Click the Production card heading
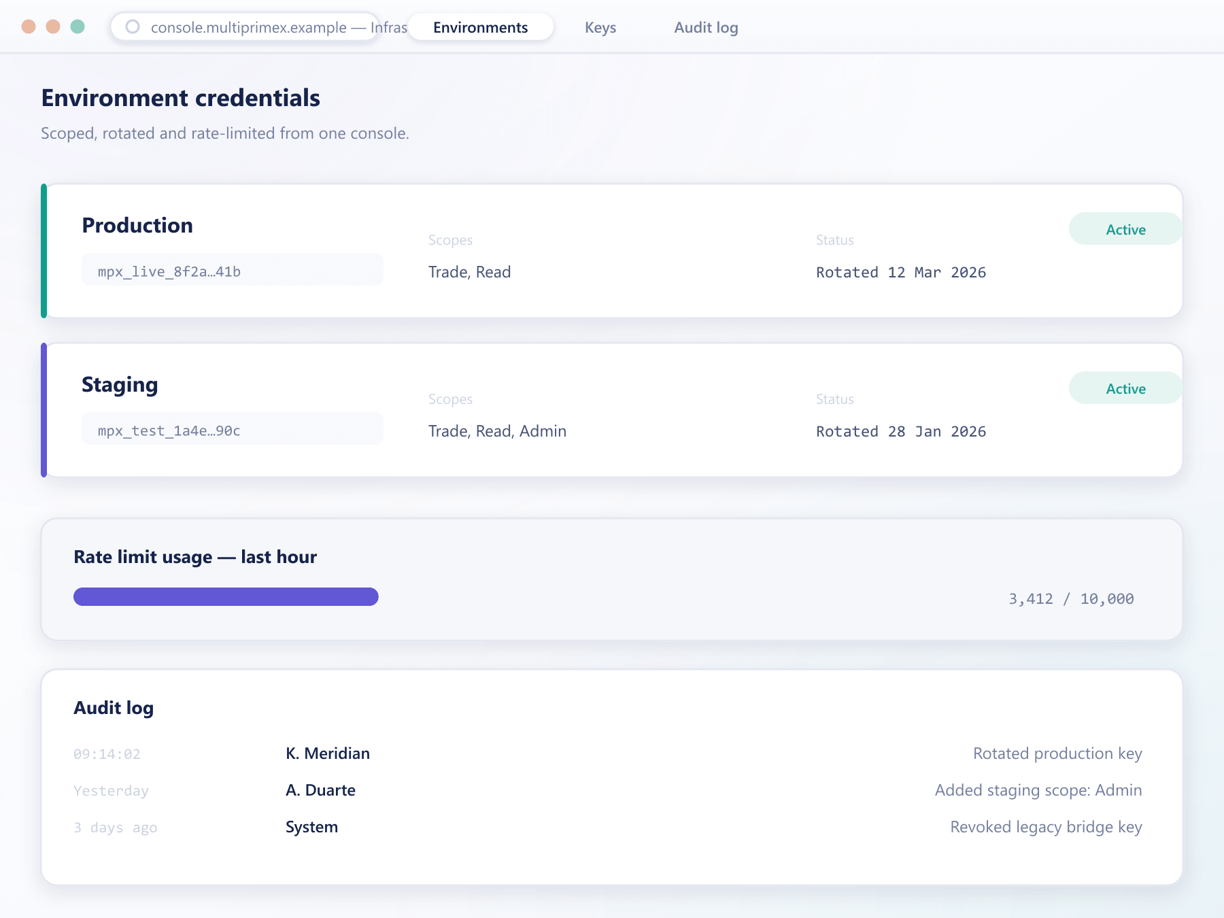The height and width of the screenshot is (918, 1224). 137,225
